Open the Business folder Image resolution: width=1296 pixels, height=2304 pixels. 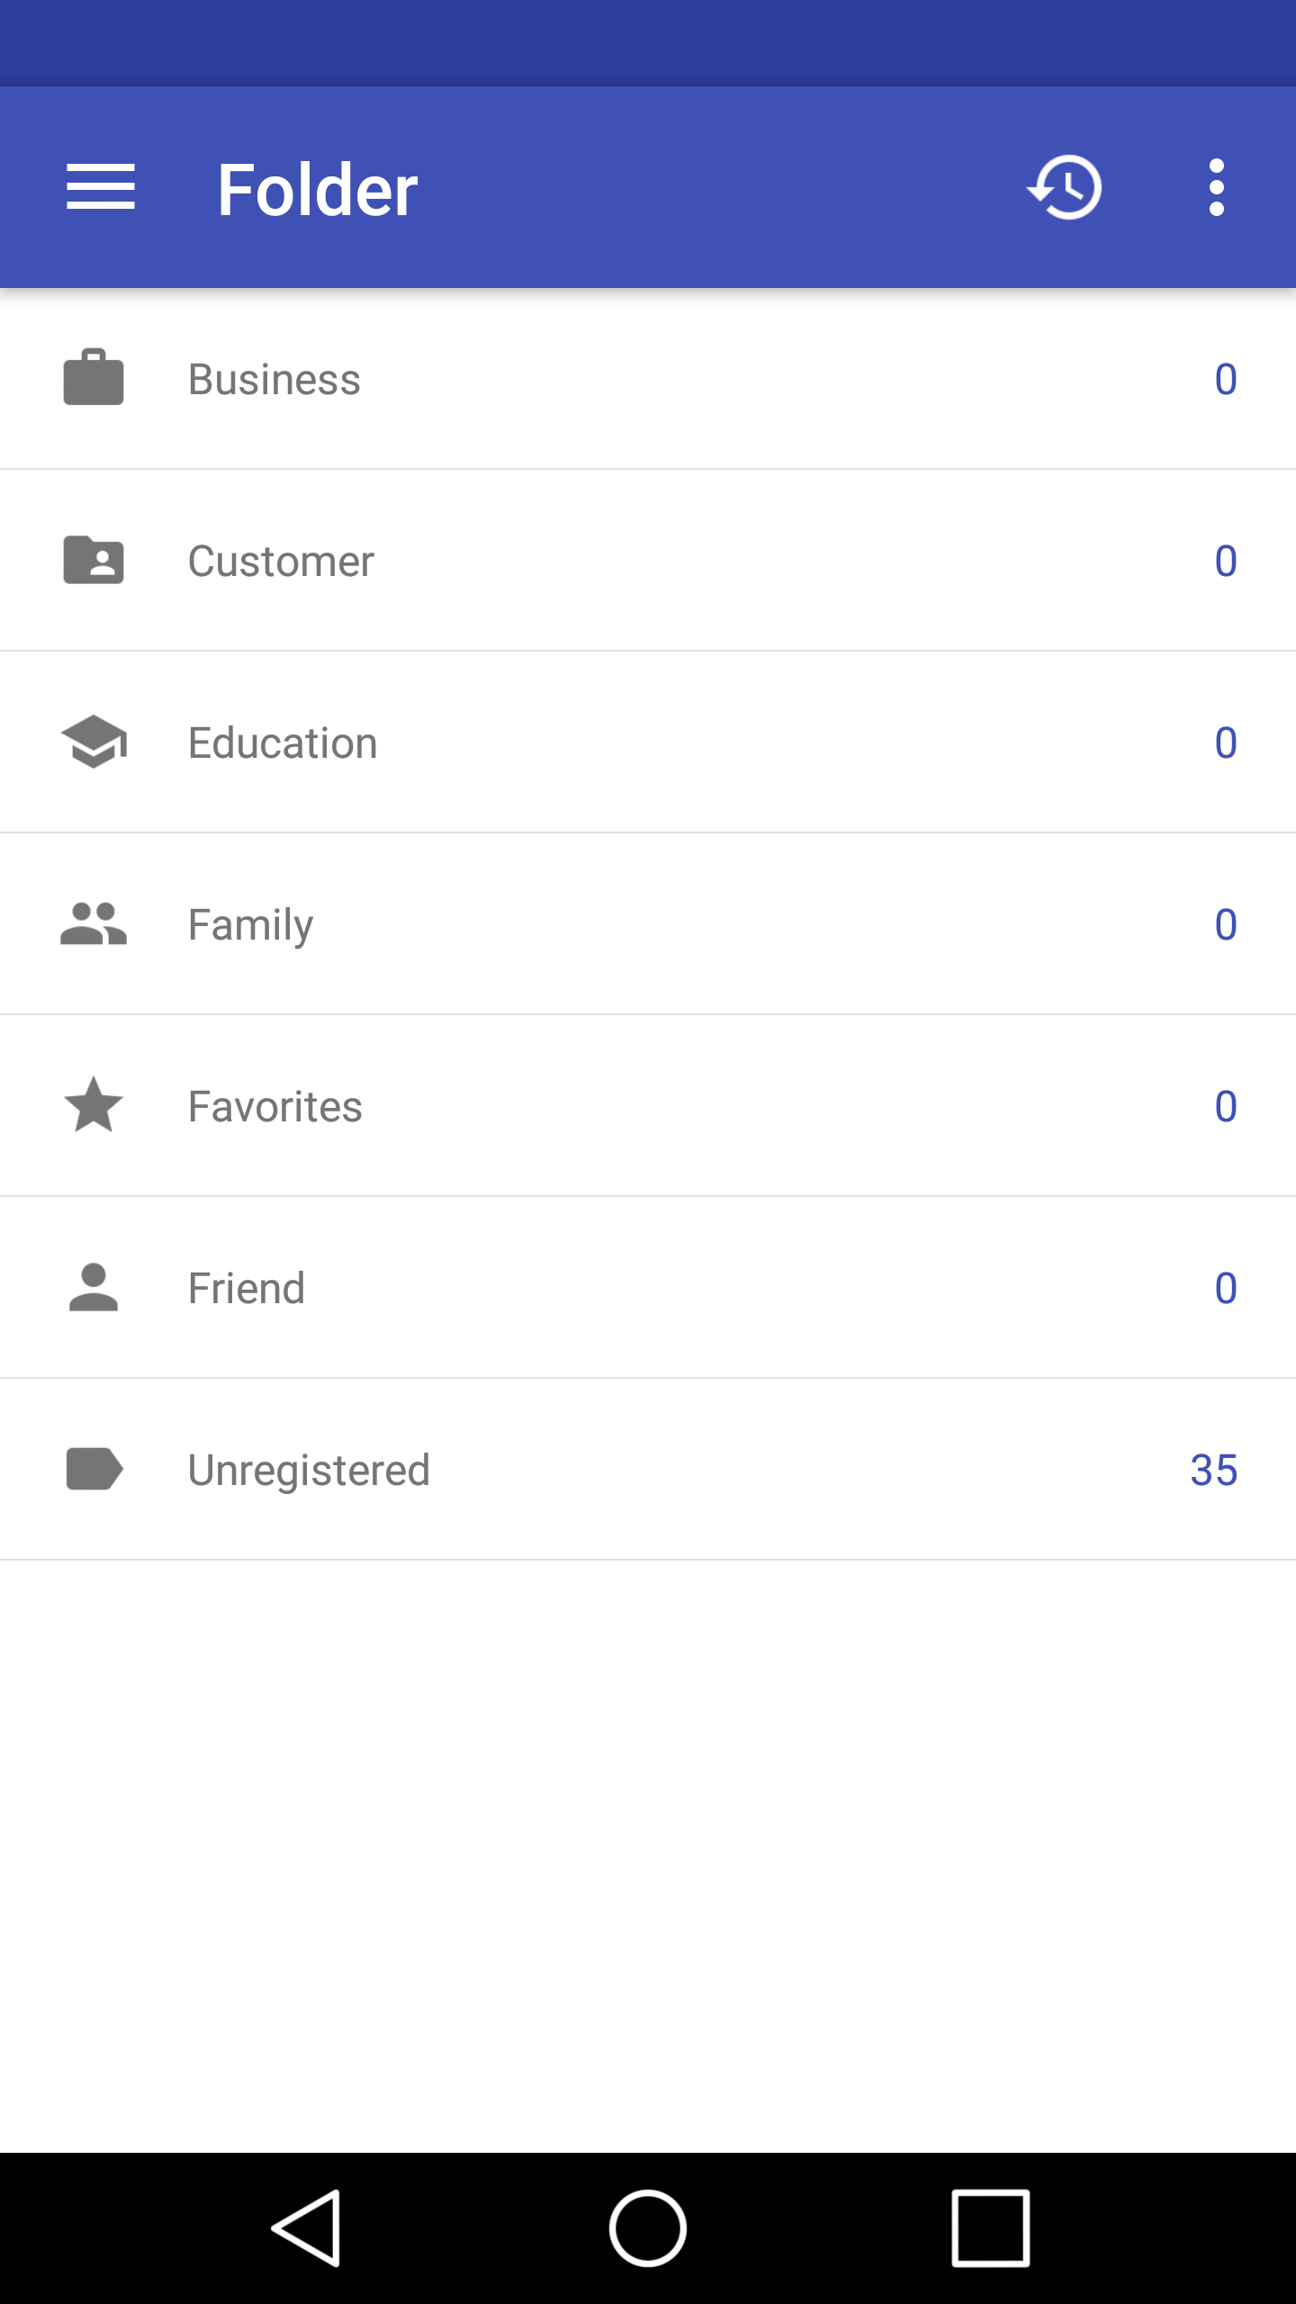click(274, 379)
